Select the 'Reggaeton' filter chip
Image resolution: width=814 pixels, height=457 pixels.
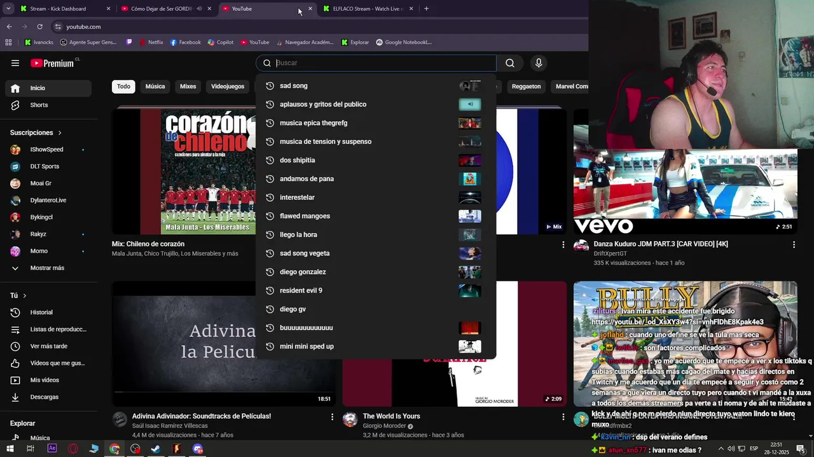click(x=527, y=86)
